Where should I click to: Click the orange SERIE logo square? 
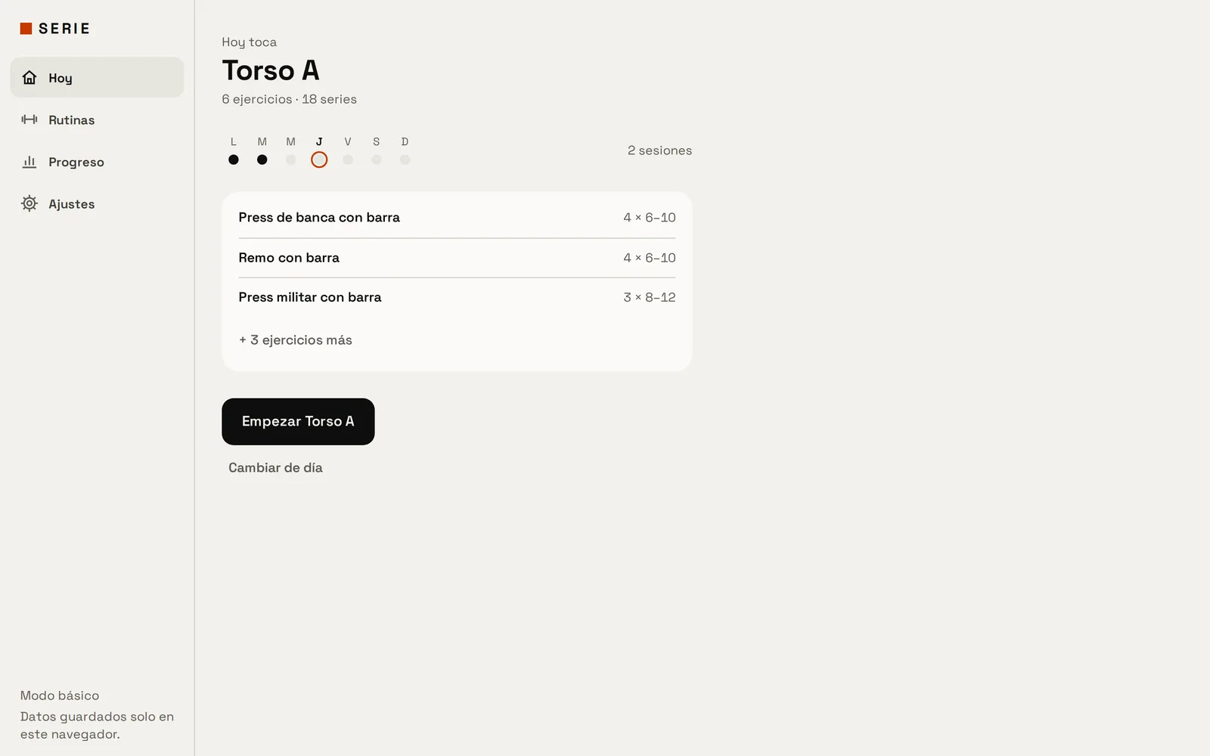click(x=26, y=29)
